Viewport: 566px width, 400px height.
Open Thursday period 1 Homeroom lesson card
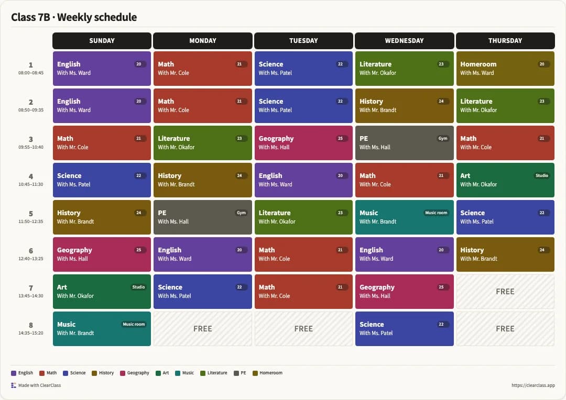[505, 69]
